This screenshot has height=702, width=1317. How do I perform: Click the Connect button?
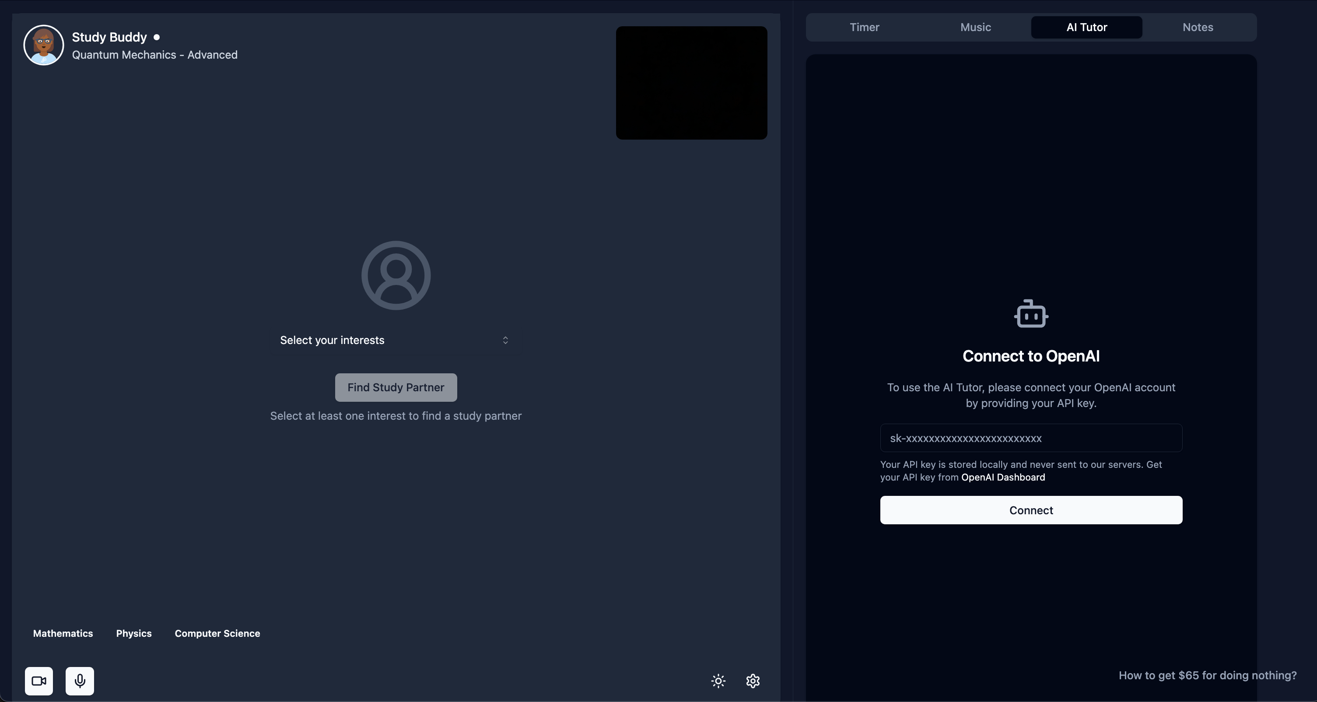pyautogui.click(x=1031, y=510)
